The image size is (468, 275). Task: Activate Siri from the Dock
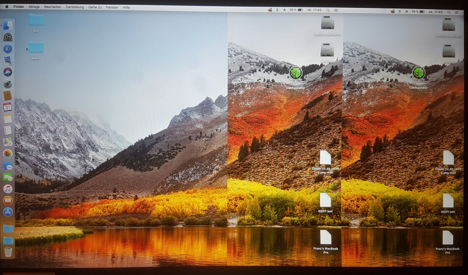8,72
